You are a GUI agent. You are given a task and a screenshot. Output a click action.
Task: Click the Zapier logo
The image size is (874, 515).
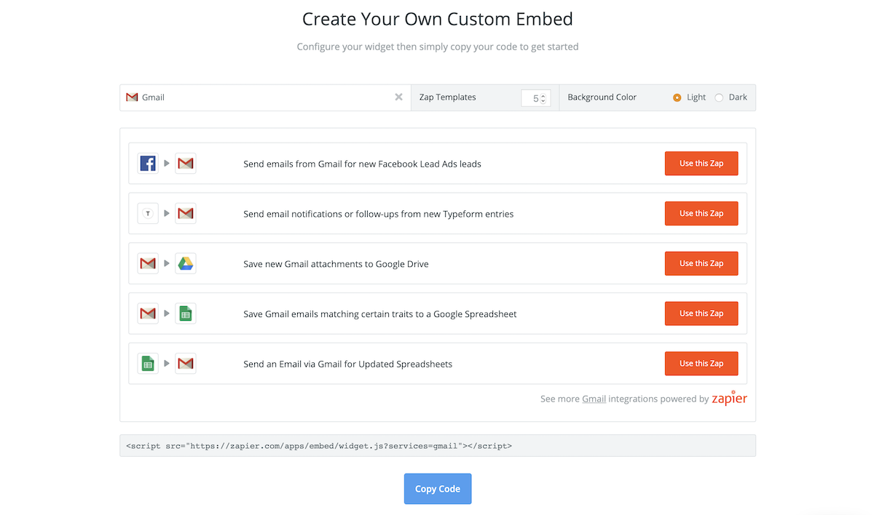(729, 399)
